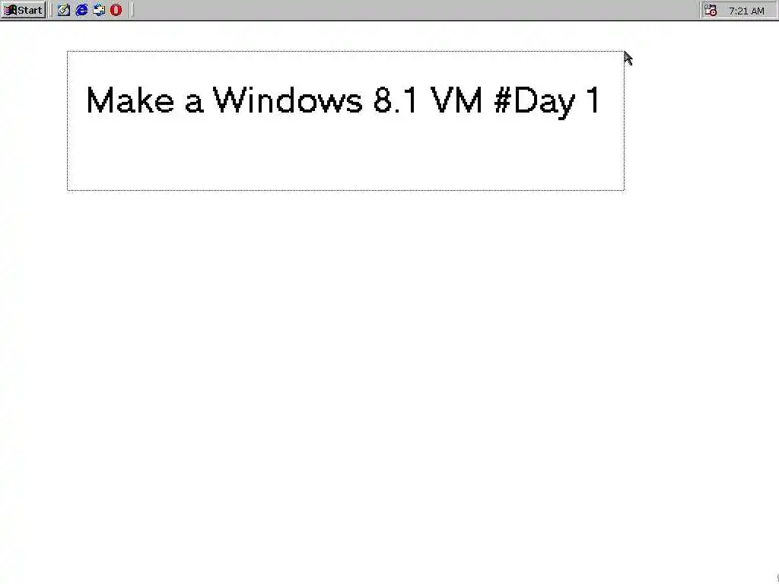
Task: Click the final "1" in the heading
Action: pyautogui.click(x=593, y=100)
